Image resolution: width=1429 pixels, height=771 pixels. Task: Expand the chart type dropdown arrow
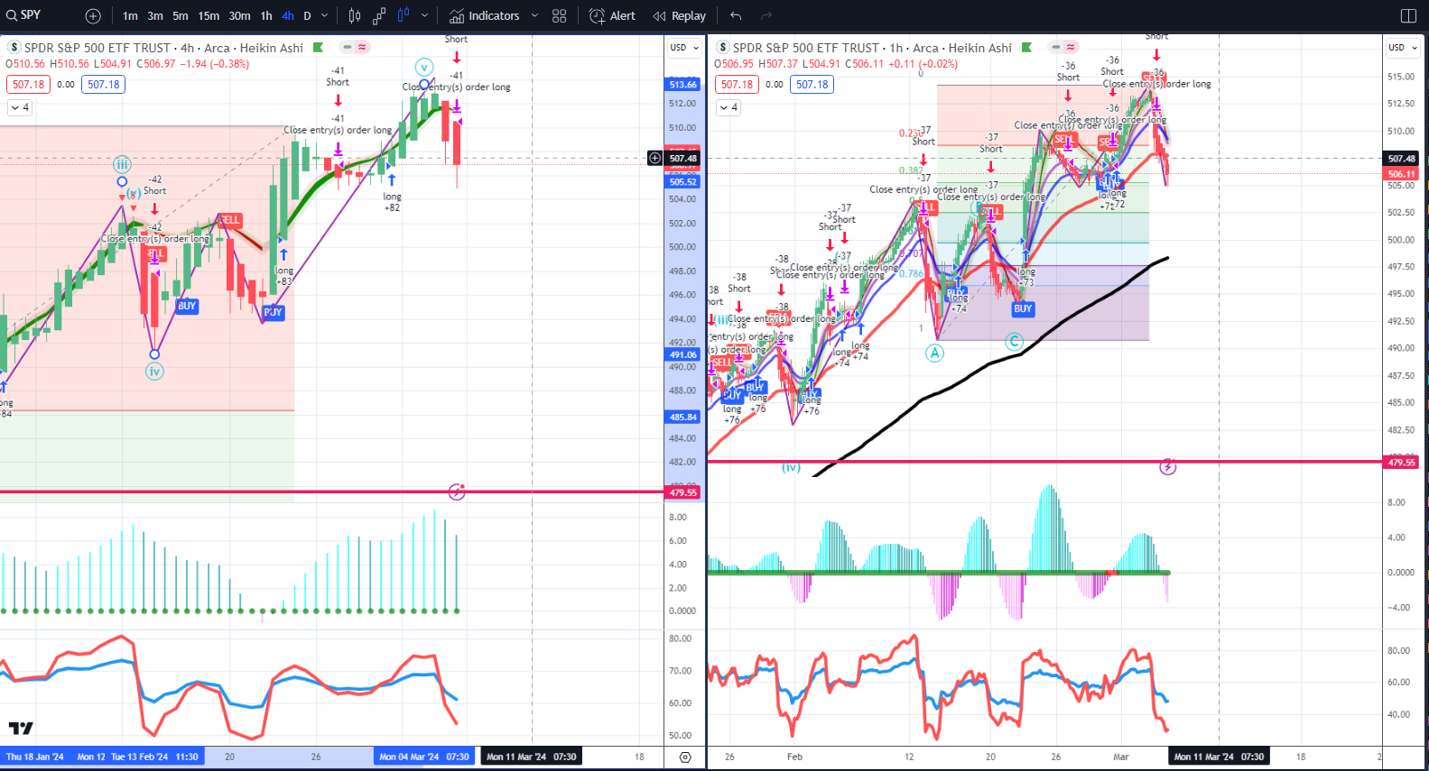(424, 16)
